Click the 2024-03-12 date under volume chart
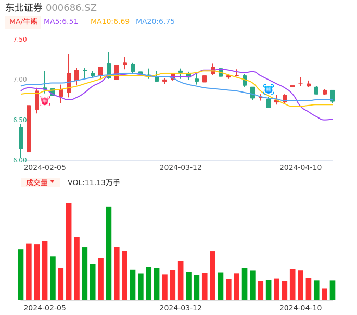Image resolution: width=357 pixels, height=315 pixels. [181, 308]
